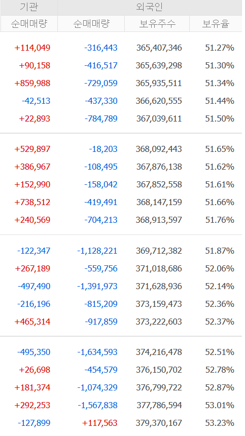Click the 52.06% holding ratio cell
This screenshot has width=245, height=436.
tap(220, 268)
